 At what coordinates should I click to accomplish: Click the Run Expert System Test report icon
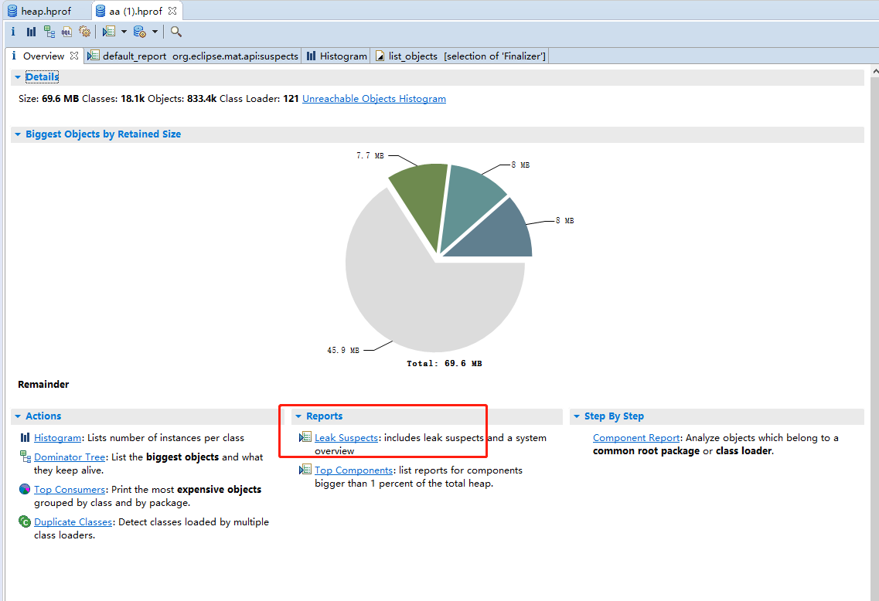point(109,32)
